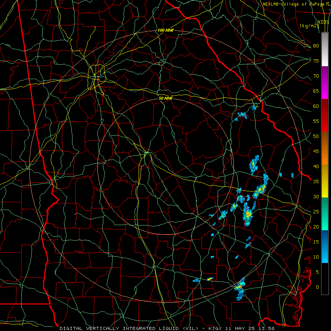
Task: Click the 10 value on color scale
Action: point(316,257)
